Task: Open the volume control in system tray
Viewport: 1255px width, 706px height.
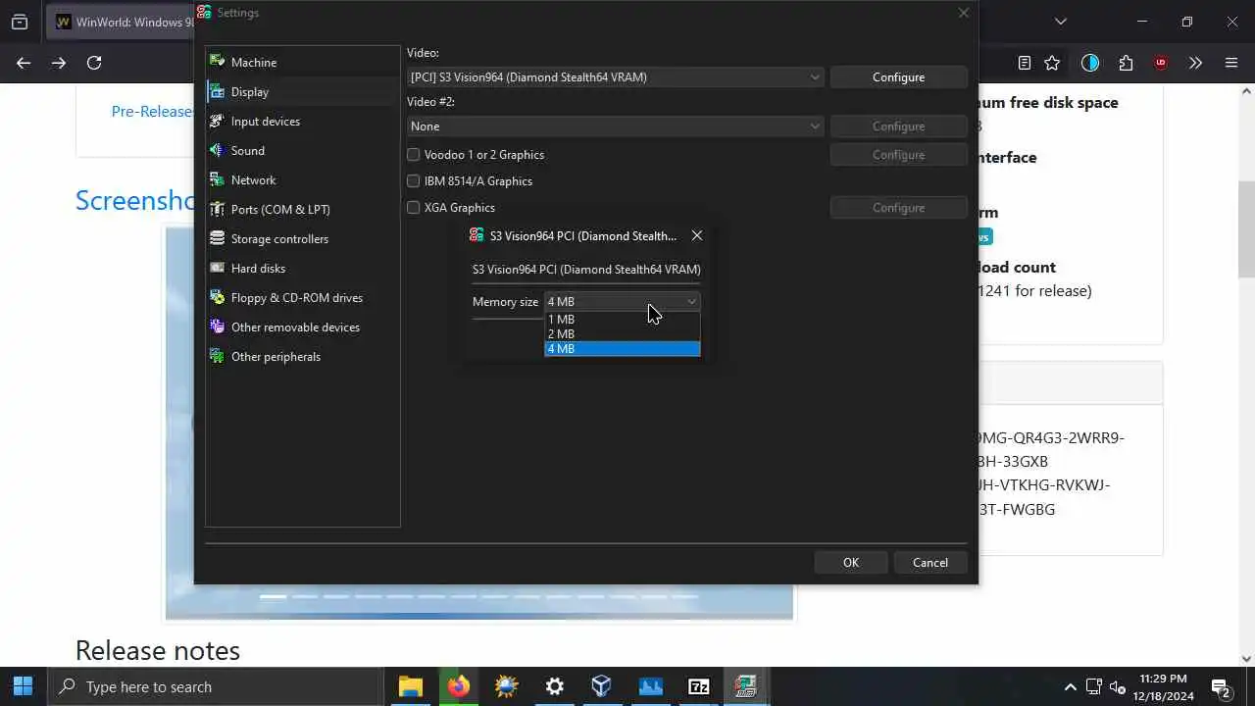Action: point(1118,686)
